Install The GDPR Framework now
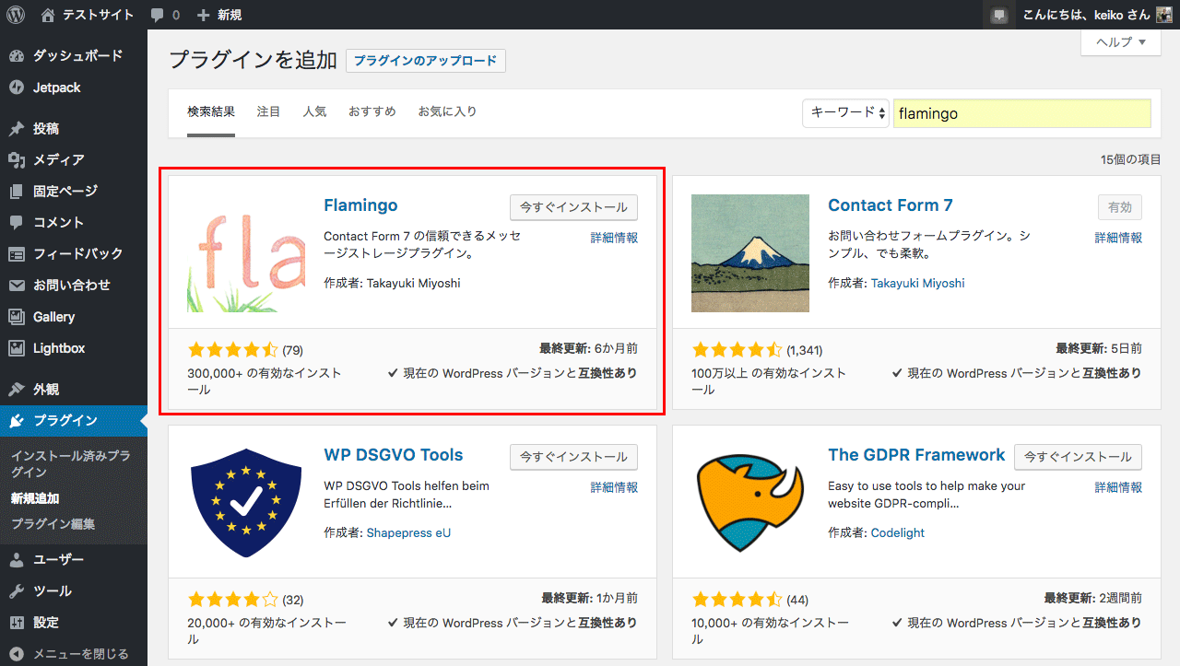Viewport: 1180px width, 666px height. coord(1078,457)
